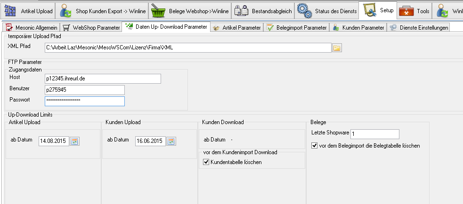Open Kunden Upload date picker calendar

[171, 141]
